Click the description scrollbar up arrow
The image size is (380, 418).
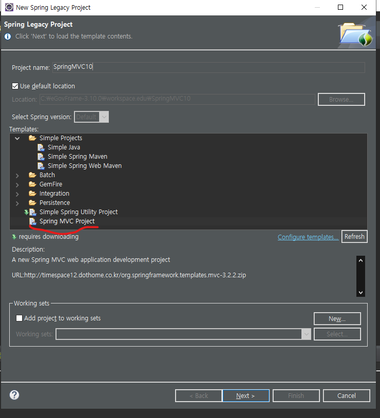pos(360,260)
